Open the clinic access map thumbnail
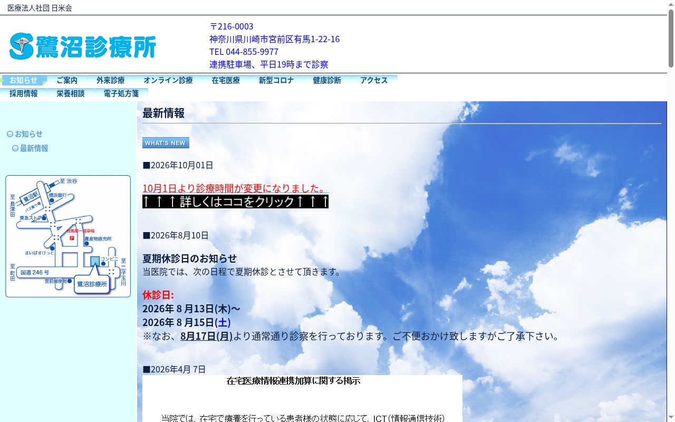This screenshot has width=675, height=422. tap(68, 236)
